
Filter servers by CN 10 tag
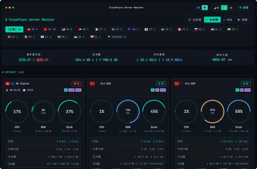click(x=50, y=29)
